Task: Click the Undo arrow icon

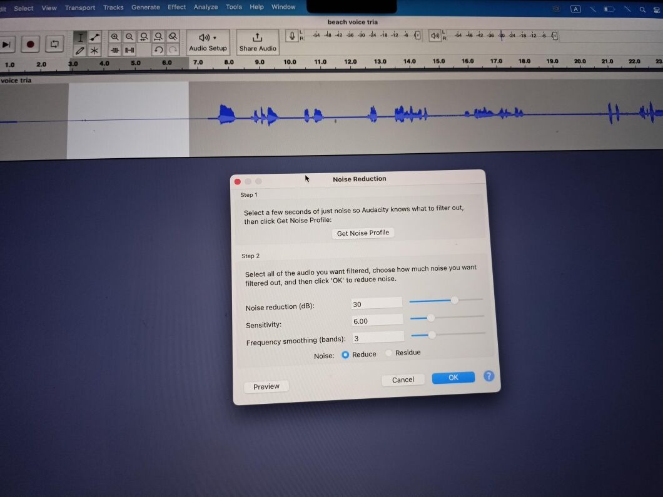Action: (158, 50)
